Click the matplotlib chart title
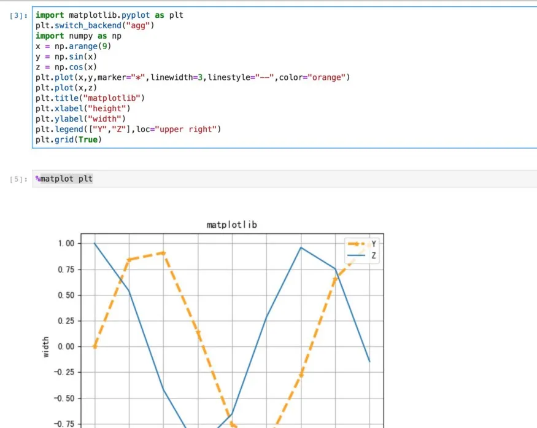The height and width of the screenshot is (428, 537). tap(232, 225)
